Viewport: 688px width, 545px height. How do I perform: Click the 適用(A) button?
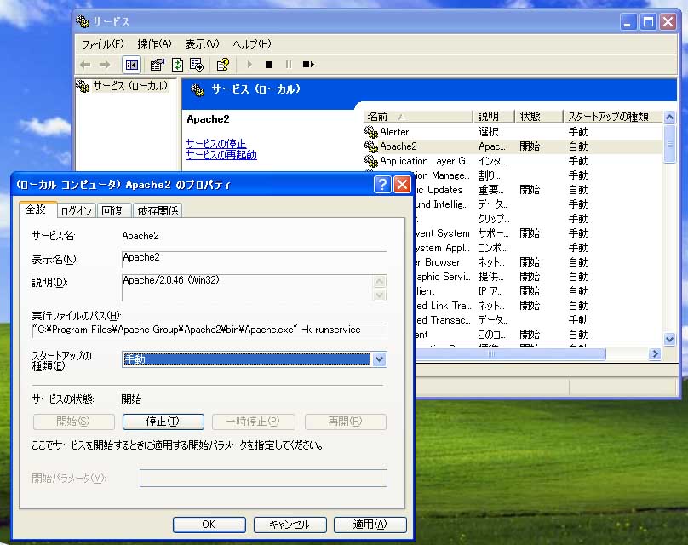(370, 525)
